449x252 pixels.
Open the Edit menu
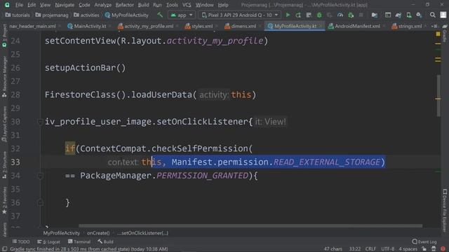[32, 5]
